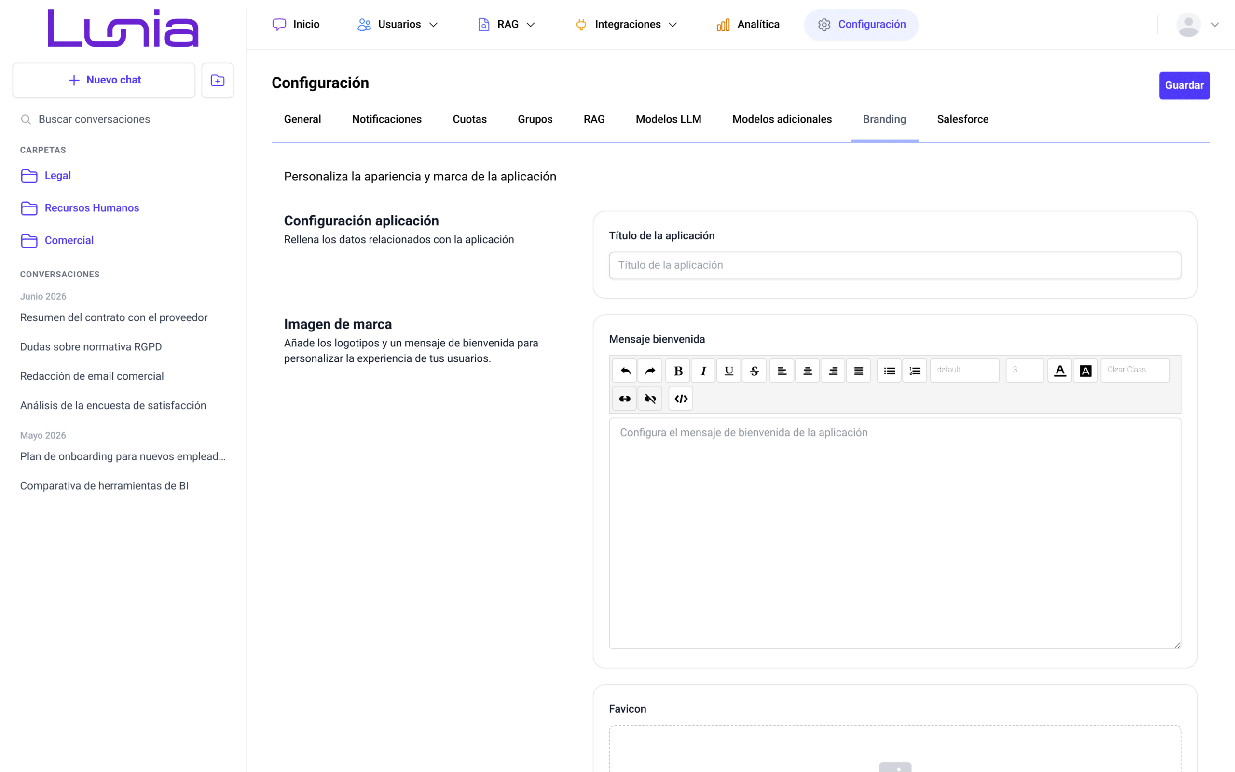The width and height of the screenshot is (1235, 772).
Task: Click the Buscar conversaciones search field
Action: [x=123, y=120]
